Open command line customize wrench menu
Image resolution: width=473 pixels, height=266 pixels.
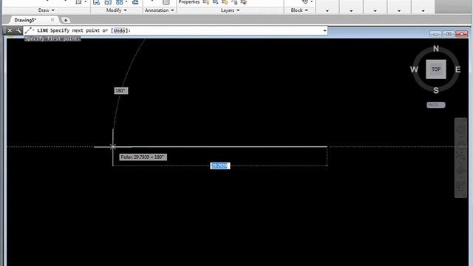click(18, 30)
